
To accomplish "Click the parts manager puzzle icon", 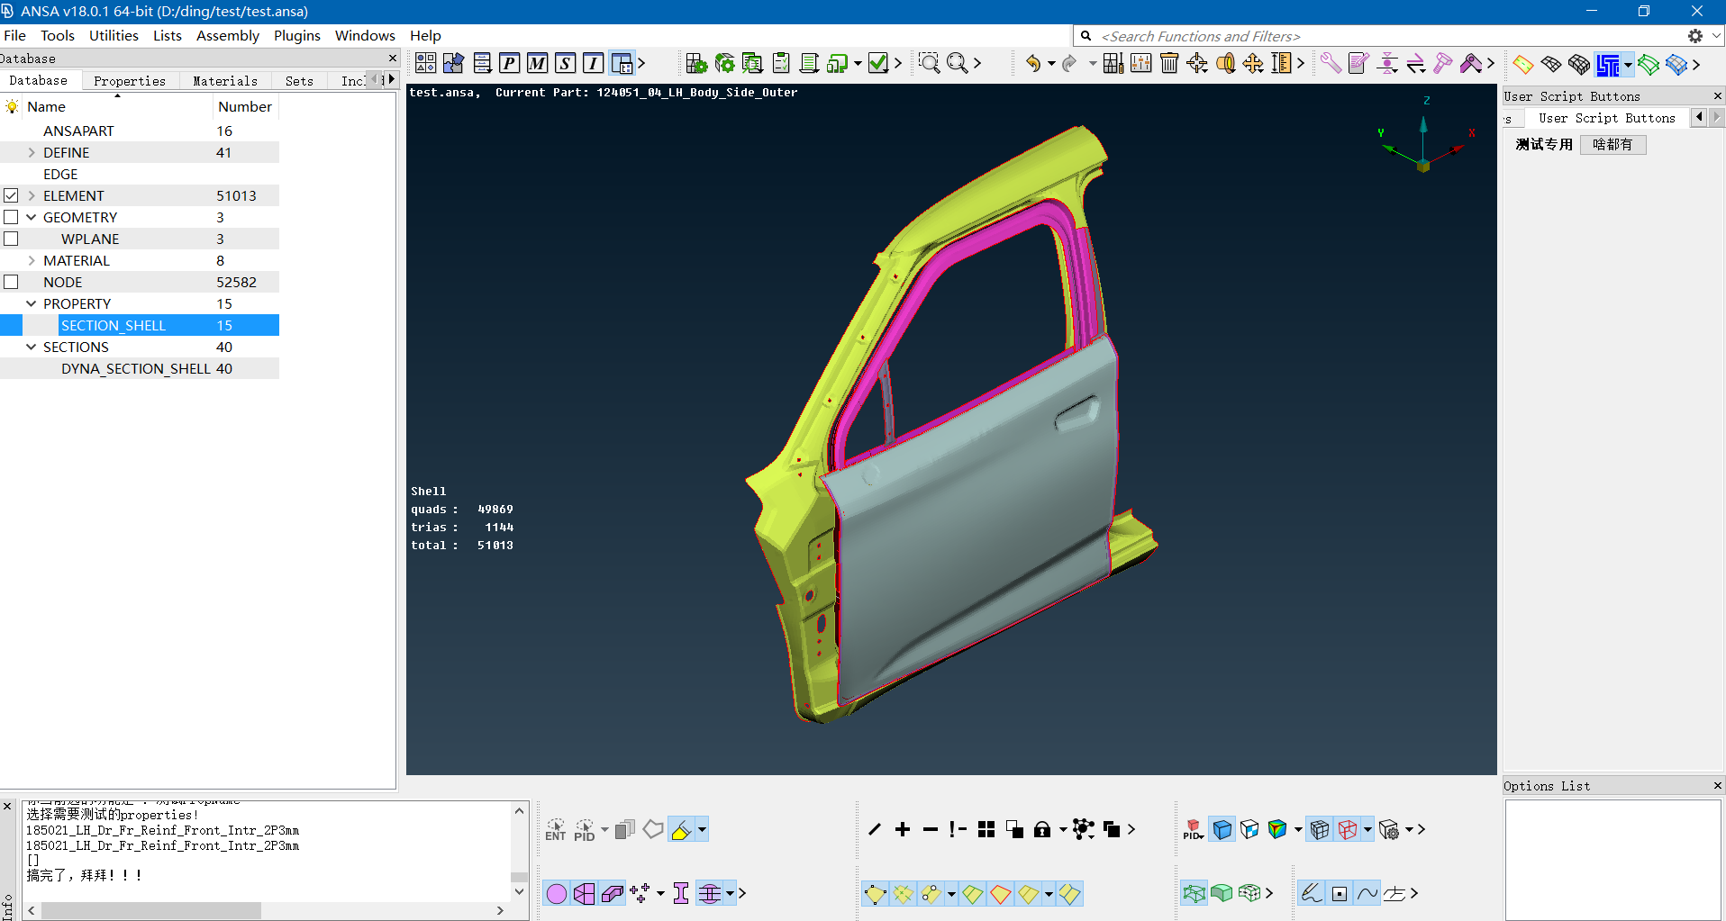I will 453,63.
